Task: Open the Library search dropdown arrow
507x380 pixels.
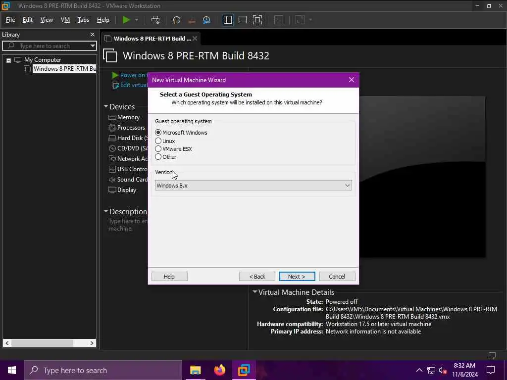Action: click(x=93, y=46)
